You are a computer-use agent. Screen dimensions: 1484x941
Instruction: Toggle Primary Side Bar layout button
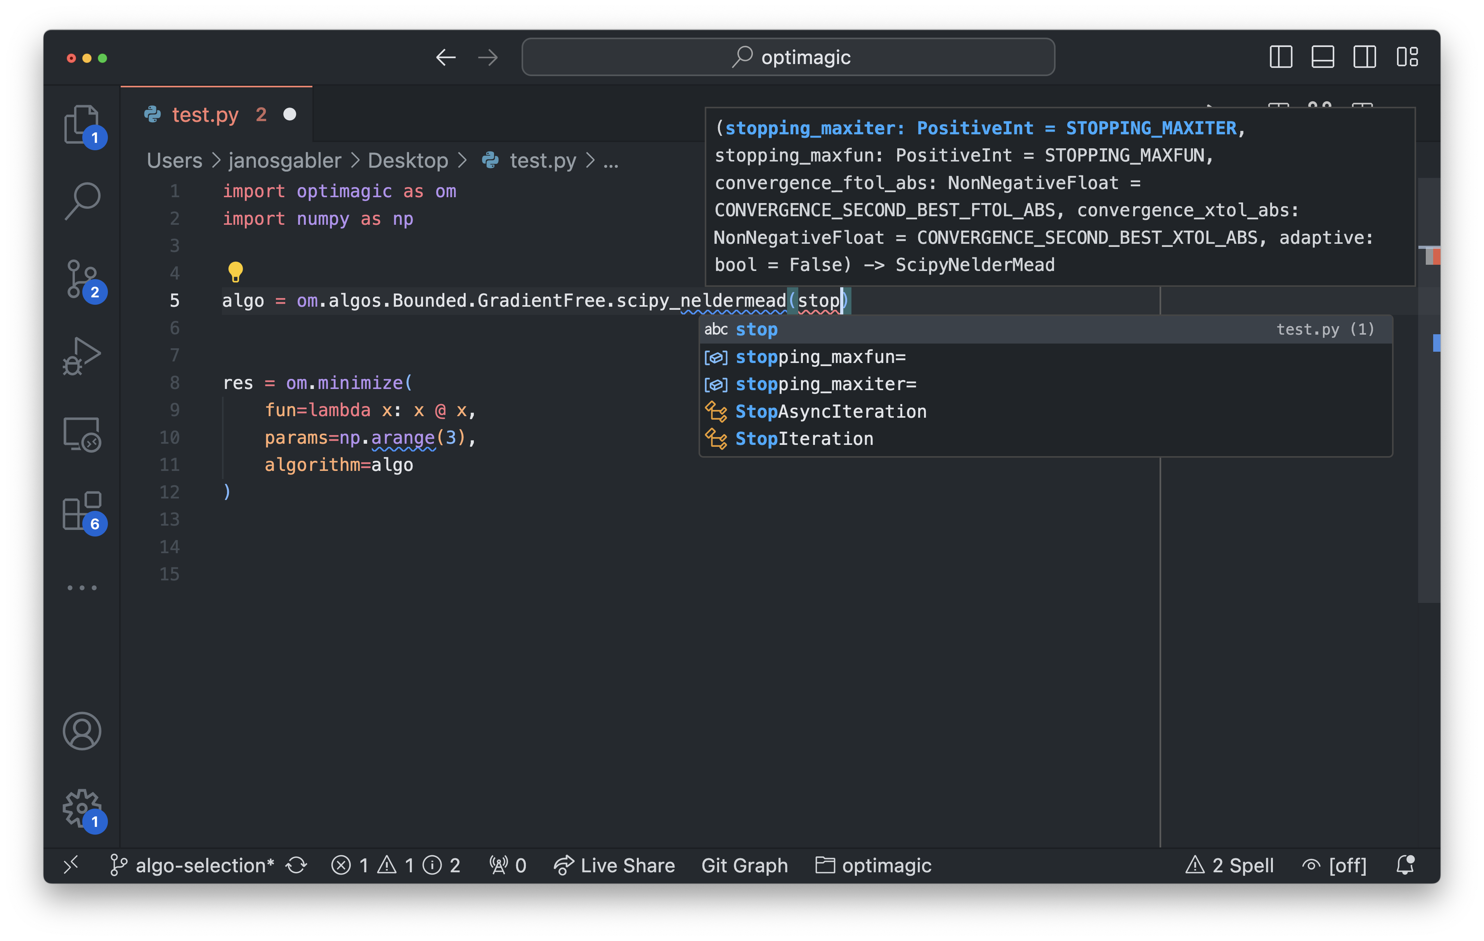tap(1280, 57)
